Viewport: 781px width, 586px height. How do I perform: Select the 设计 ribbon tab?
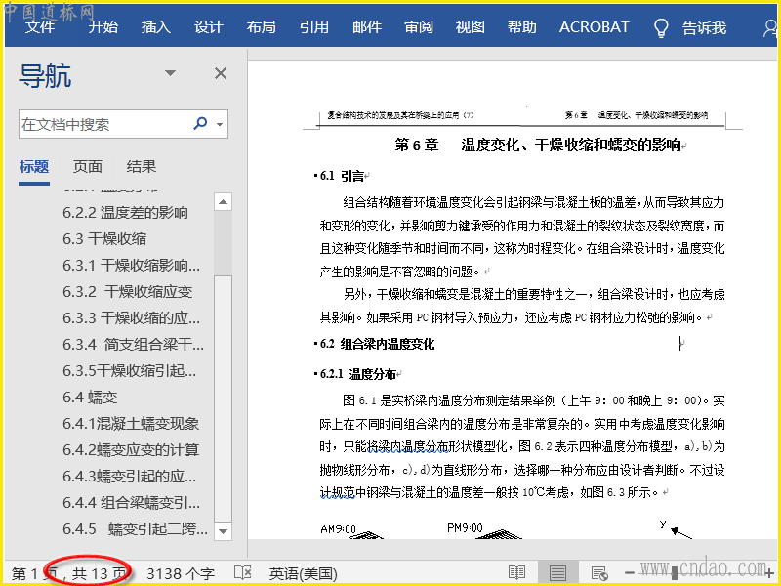pos(209,27)
